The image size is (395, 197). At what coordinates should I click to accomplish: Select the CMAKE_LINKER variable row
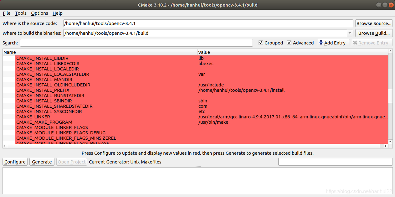33,117
